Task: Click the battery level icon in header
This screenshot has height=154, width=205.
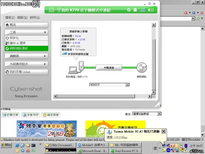Action: [x=151, y=10]
